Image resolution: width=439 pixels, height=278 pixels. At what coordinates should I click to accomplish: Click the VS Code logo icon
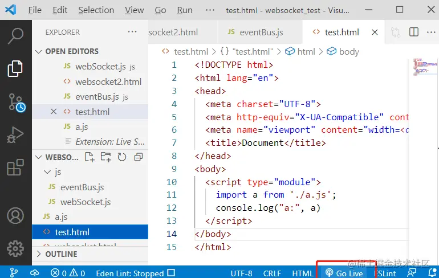[11, 10]
